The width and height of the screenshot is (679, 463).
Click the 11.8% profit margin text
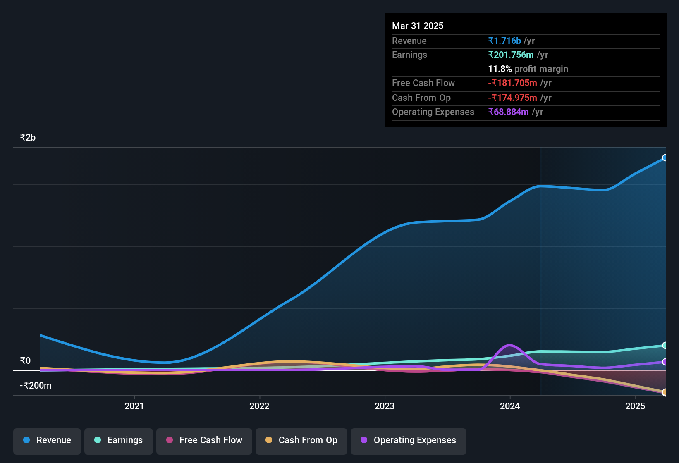point(528,69)
